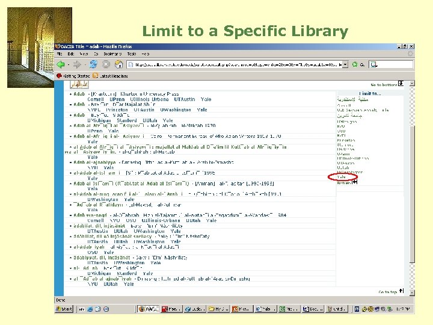
Task: Click the Getting Started bookmark icon
Action: [x=59, y=76]
